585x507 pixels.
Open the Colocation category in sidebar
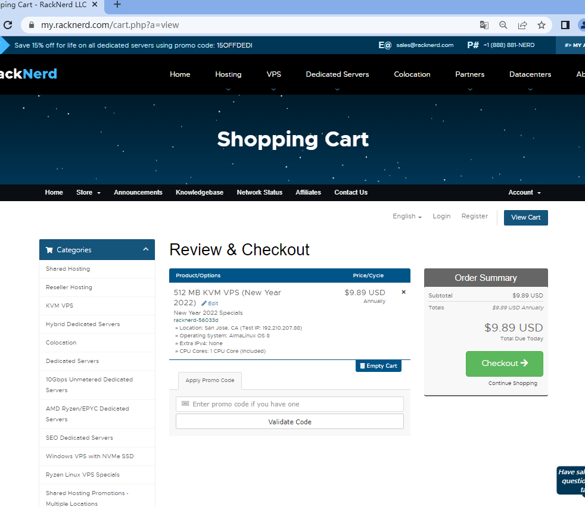coord(97,343)
